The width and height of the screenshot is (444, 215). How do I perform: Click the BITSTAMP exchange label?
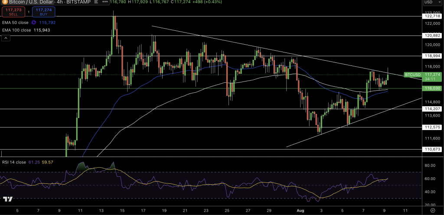78,2
